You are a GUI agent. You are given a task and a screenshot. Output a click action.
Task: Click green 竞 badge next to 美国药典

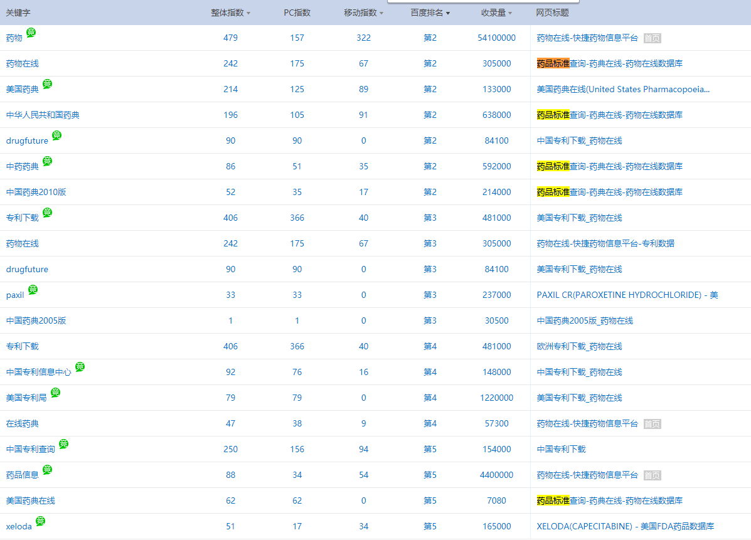[x=48, y=84]
